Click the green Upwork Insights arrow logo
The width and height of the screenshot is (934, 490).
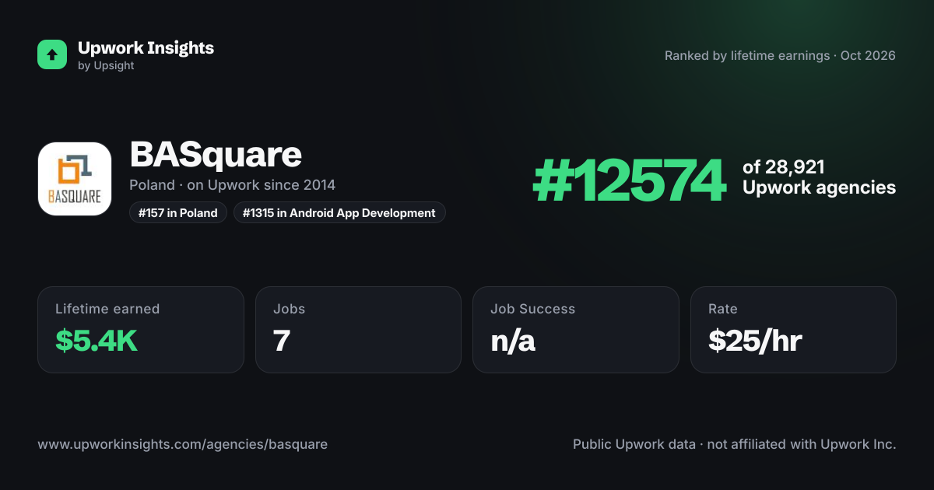[52, 54]
